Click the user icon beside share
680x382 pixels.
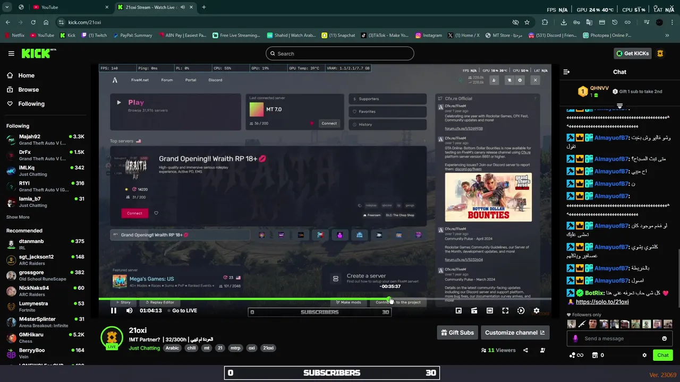pyautogui.click(x=542, y=350)
